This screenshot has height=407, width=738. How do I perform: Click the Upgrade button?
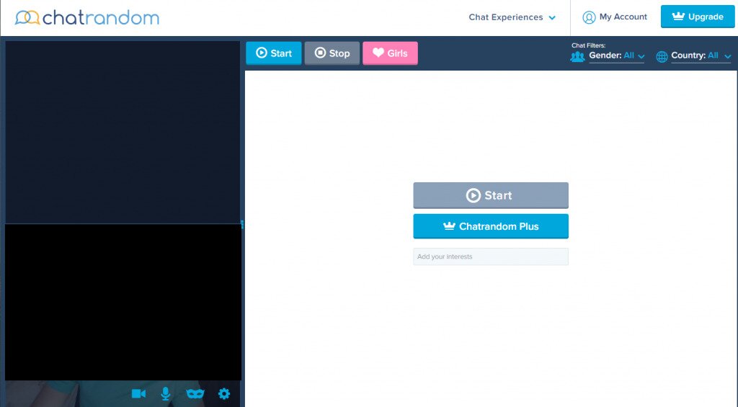pyautogui.click(x=698, y=17)
